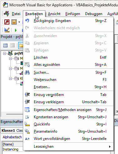Click the undo arrow icon beside Rückgängig
This screenshot has width=118, height=154.
pyautogui.click(x=27, y=21)
